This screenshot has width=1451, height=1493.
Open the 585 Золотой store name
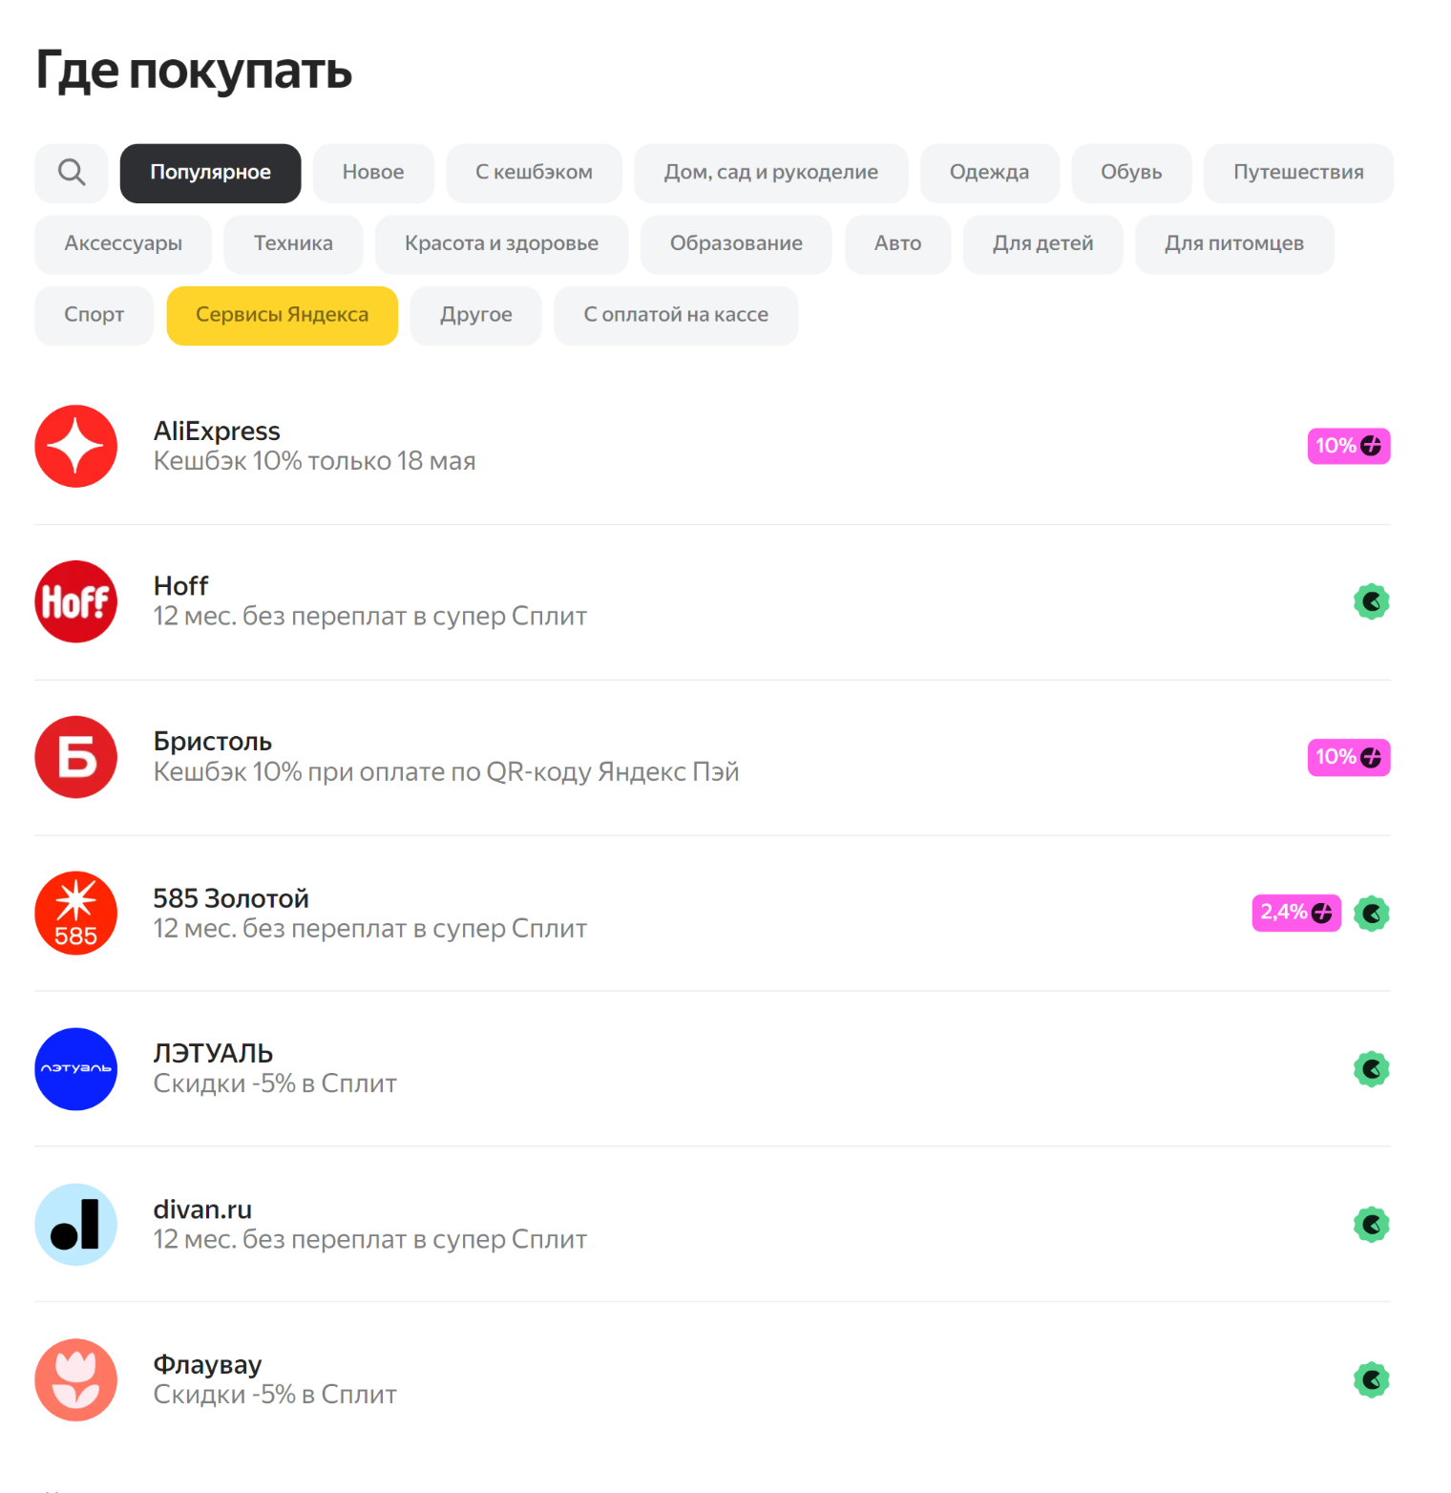231,898
